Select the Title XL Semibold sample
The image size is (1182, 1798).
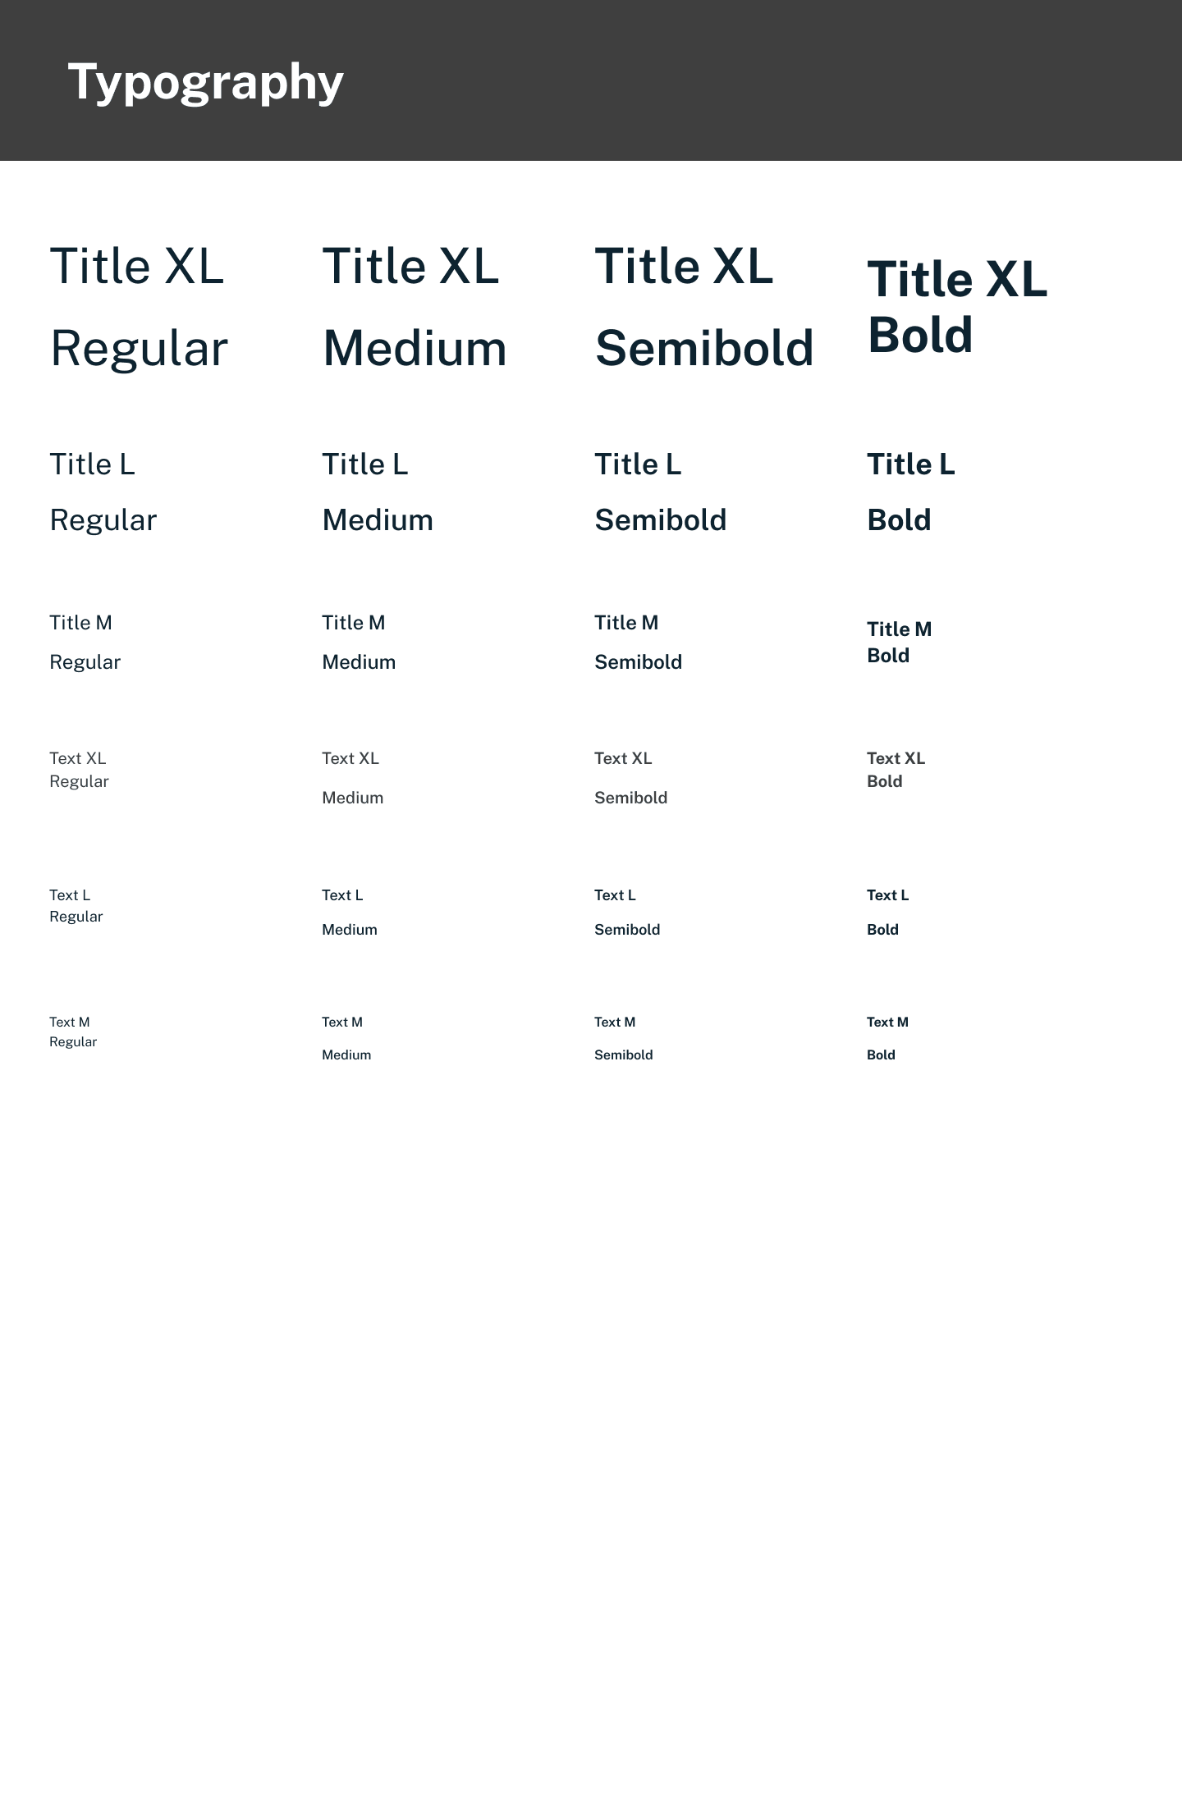[x=703, y=307]
